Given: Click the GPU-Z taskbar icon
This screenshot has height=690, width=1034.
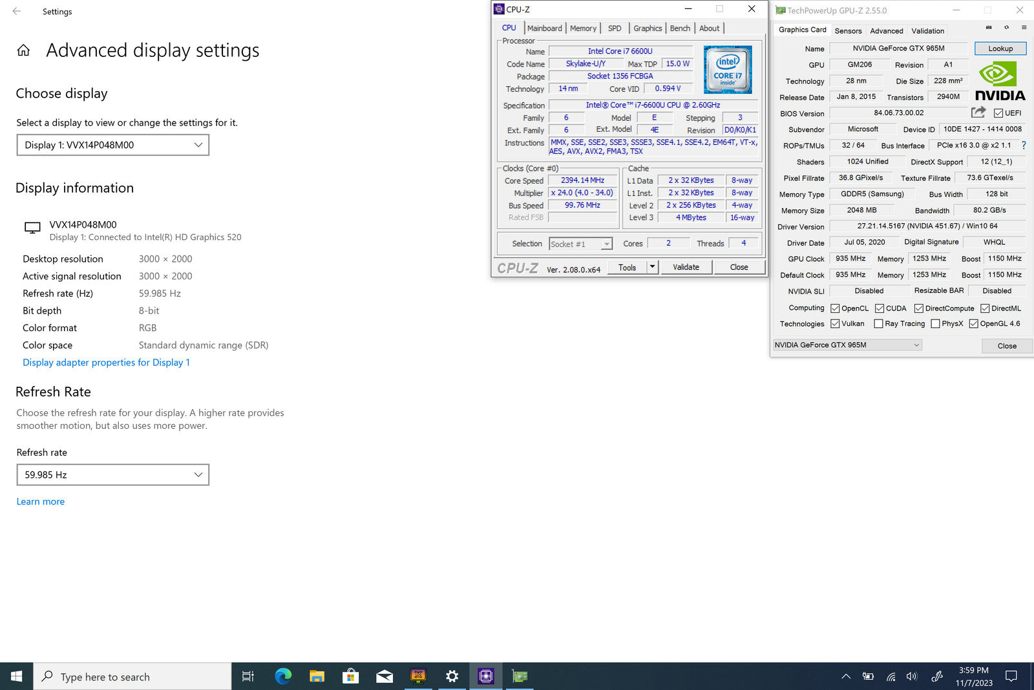Looking at the screenshot, I should [520, 676].
